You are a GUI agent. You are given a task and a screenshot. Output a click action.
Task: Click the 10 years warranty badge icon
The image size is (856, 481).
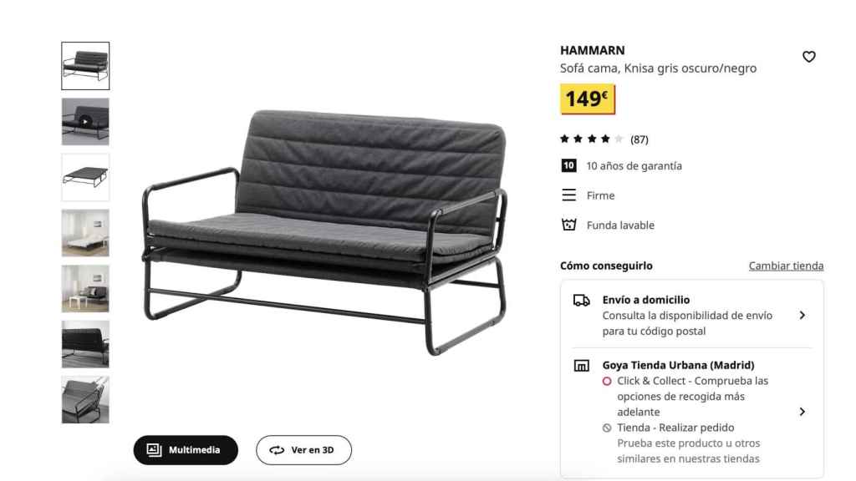[568, 165]
